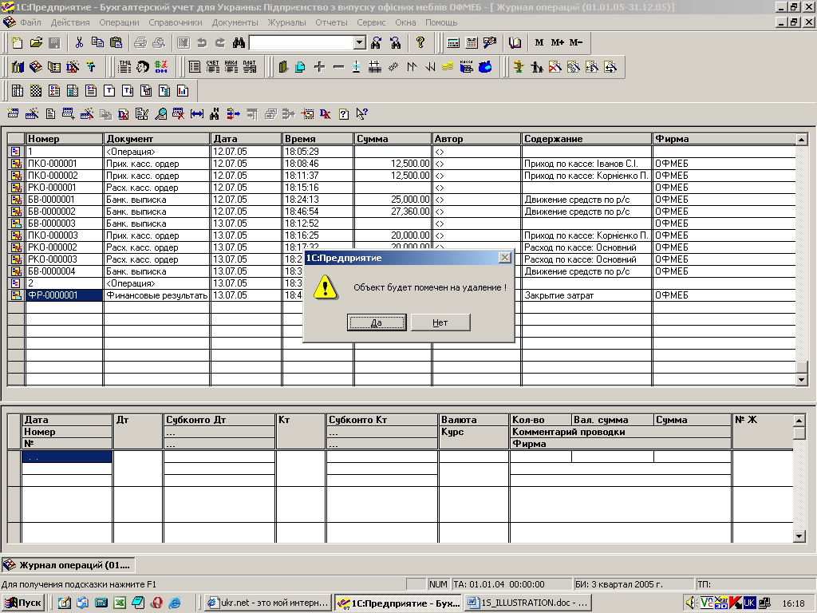Viewport: 817px width, 613px height.
Task: Click the bar chart report icon in third toolbar
Action: click(x=183, y=91)
